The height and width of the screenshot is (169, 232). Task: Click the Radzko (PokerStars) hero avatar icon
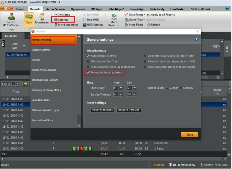pos(11,17)
